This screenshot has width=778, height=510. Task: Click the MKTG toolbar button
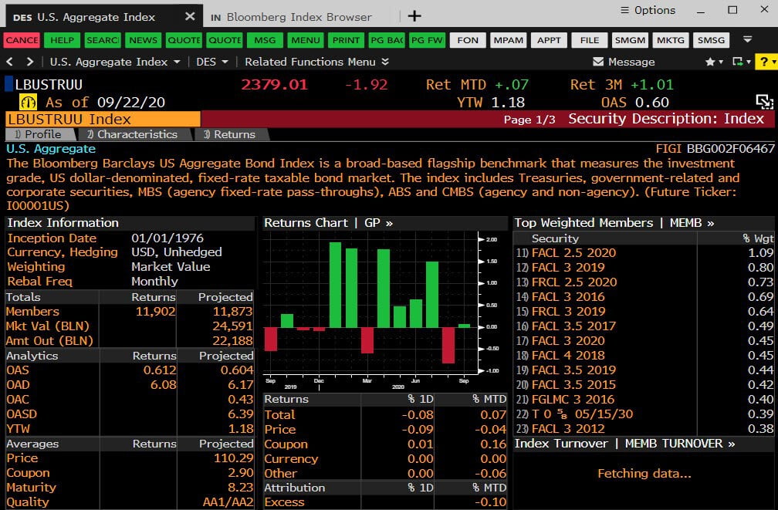tap(670, 40)
